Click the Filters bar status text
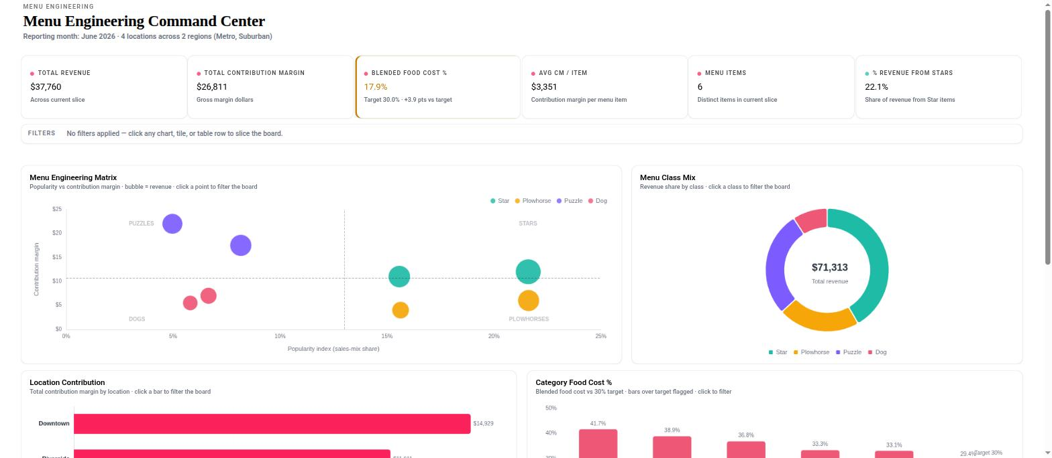 coord(174,134)
